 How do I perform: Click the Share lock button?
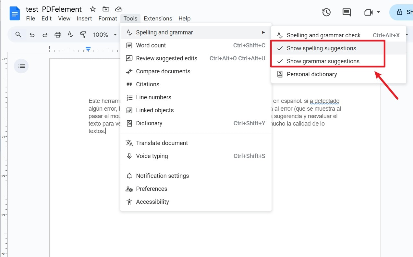click(x=401, y=12)
